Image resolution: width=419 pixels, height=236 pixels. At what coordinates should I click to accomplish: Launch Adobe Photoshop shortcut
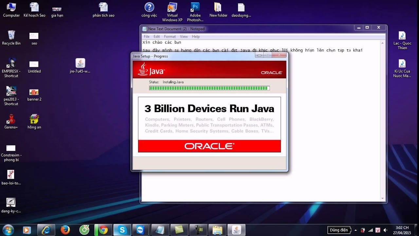195,12
